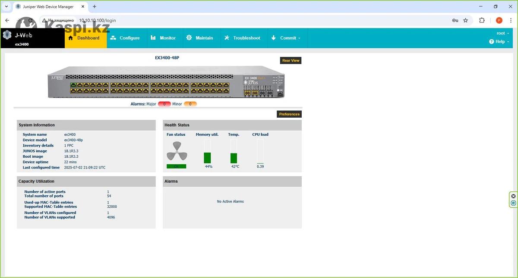Click the EX3400-48P title text
The width and height of the screenshot is (518, 278).
pyautogui.click(x=167, y=58)
